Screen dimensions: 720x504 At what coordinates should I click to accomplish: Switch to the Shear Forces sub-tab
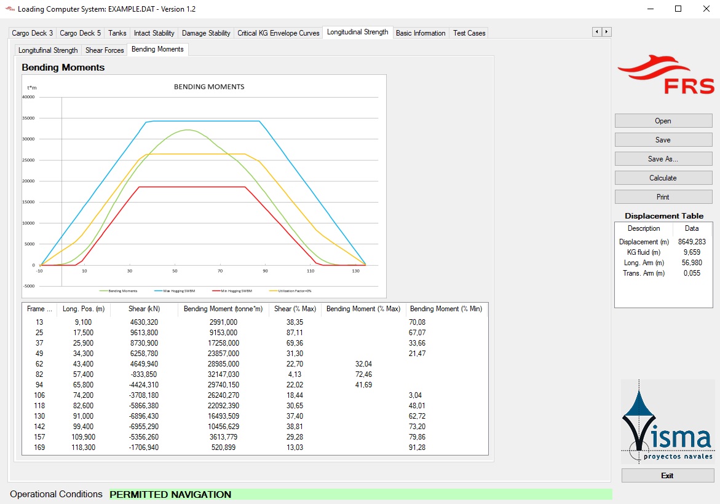pyautogui.click(x=105, y=50)
